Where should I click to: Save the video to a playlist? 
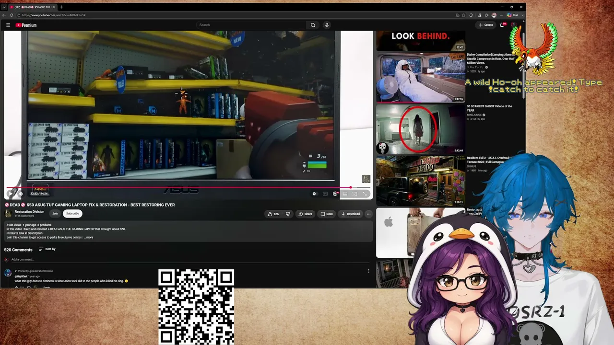pos(327,214)
